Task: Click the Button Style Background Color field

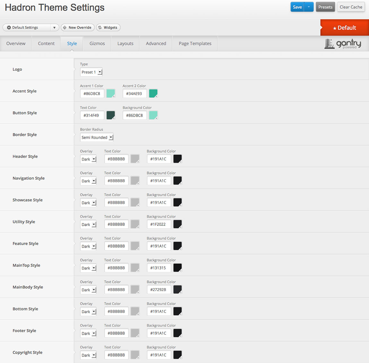Action: pyautogui.click(x=135, y=115)
